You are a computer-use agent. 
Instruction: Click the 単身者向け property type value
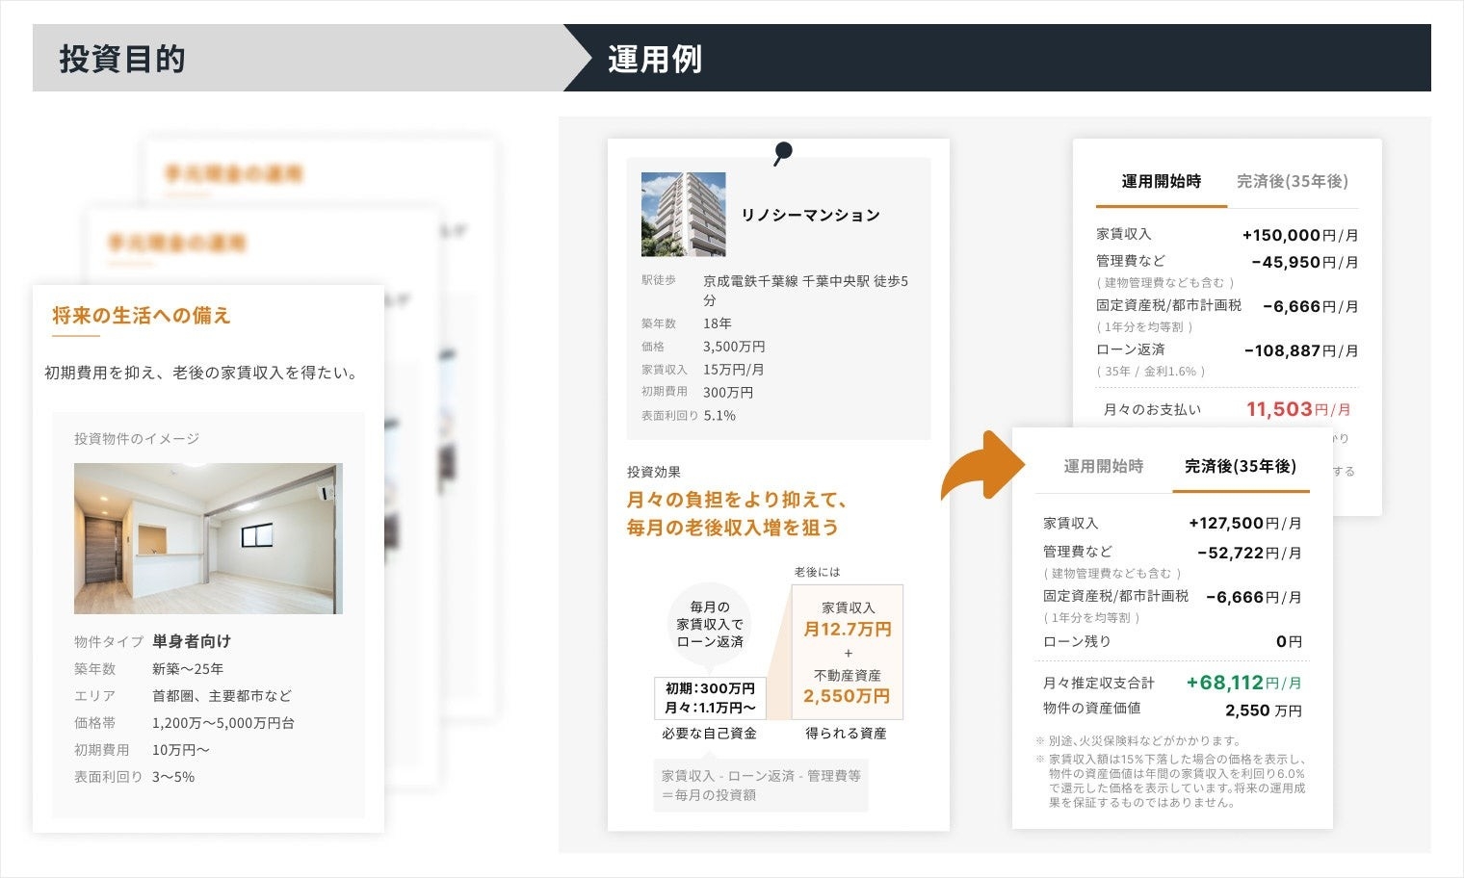pos(192,641)
